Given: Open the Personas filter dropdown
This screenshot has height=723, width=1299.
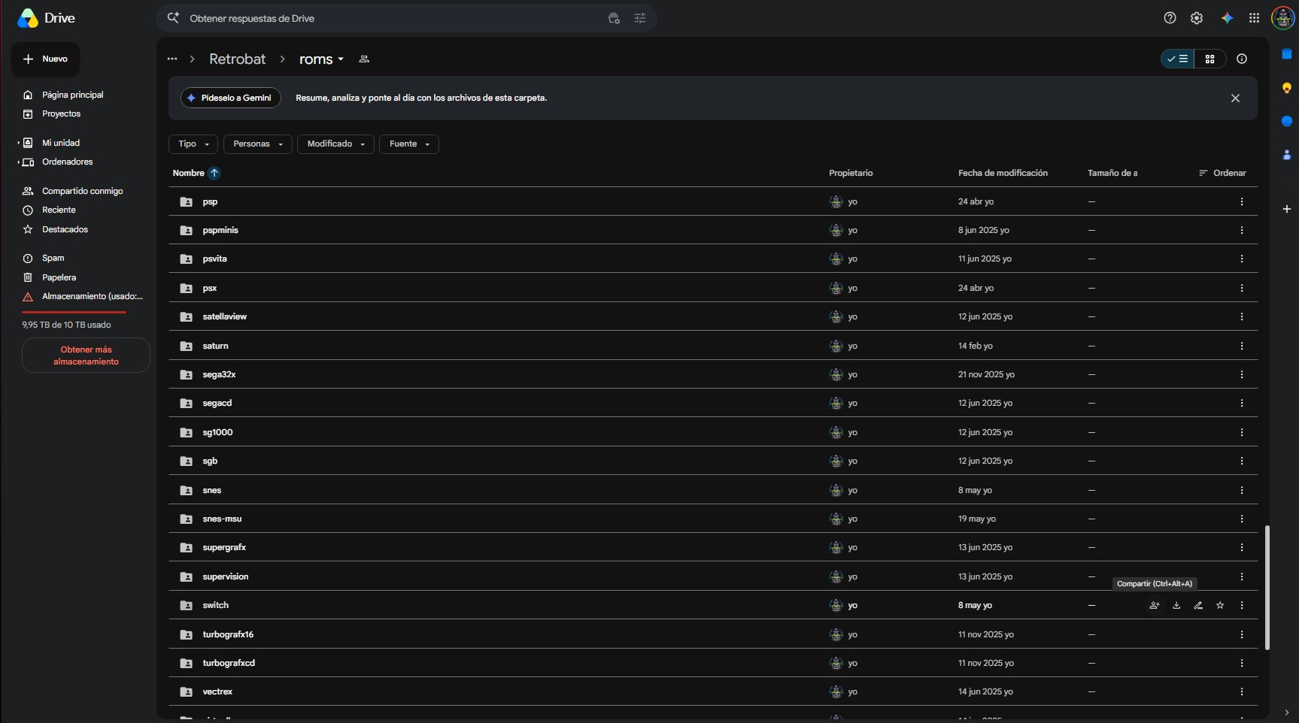Looking at the screenshot, I should point(258,144).
